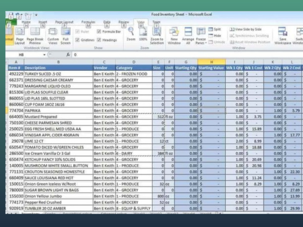The width and height of the screenshot is (303, 227).
Task: Select cell TURKEY SLICED .5 OZ
Action: pyautogui.click(x=58, y=74)
